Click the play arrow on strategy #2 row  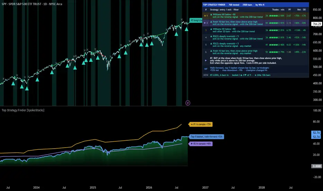coord(205,23)
